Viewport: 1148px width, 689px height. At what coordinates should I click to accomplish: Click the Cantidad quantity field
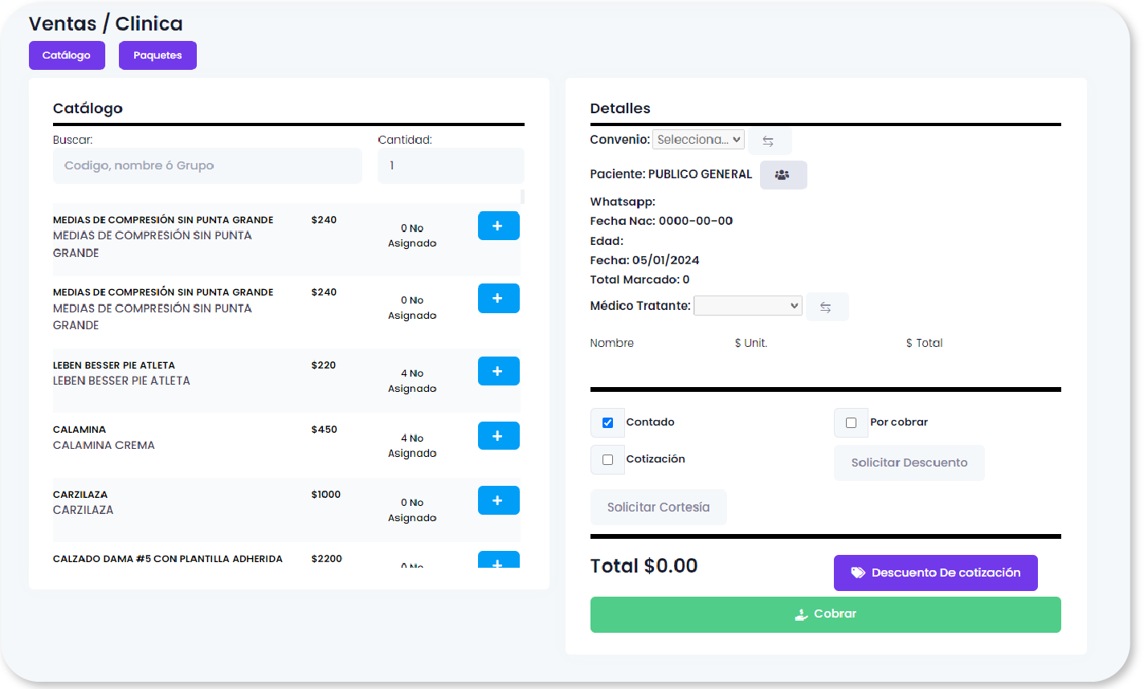pos(450,165)
